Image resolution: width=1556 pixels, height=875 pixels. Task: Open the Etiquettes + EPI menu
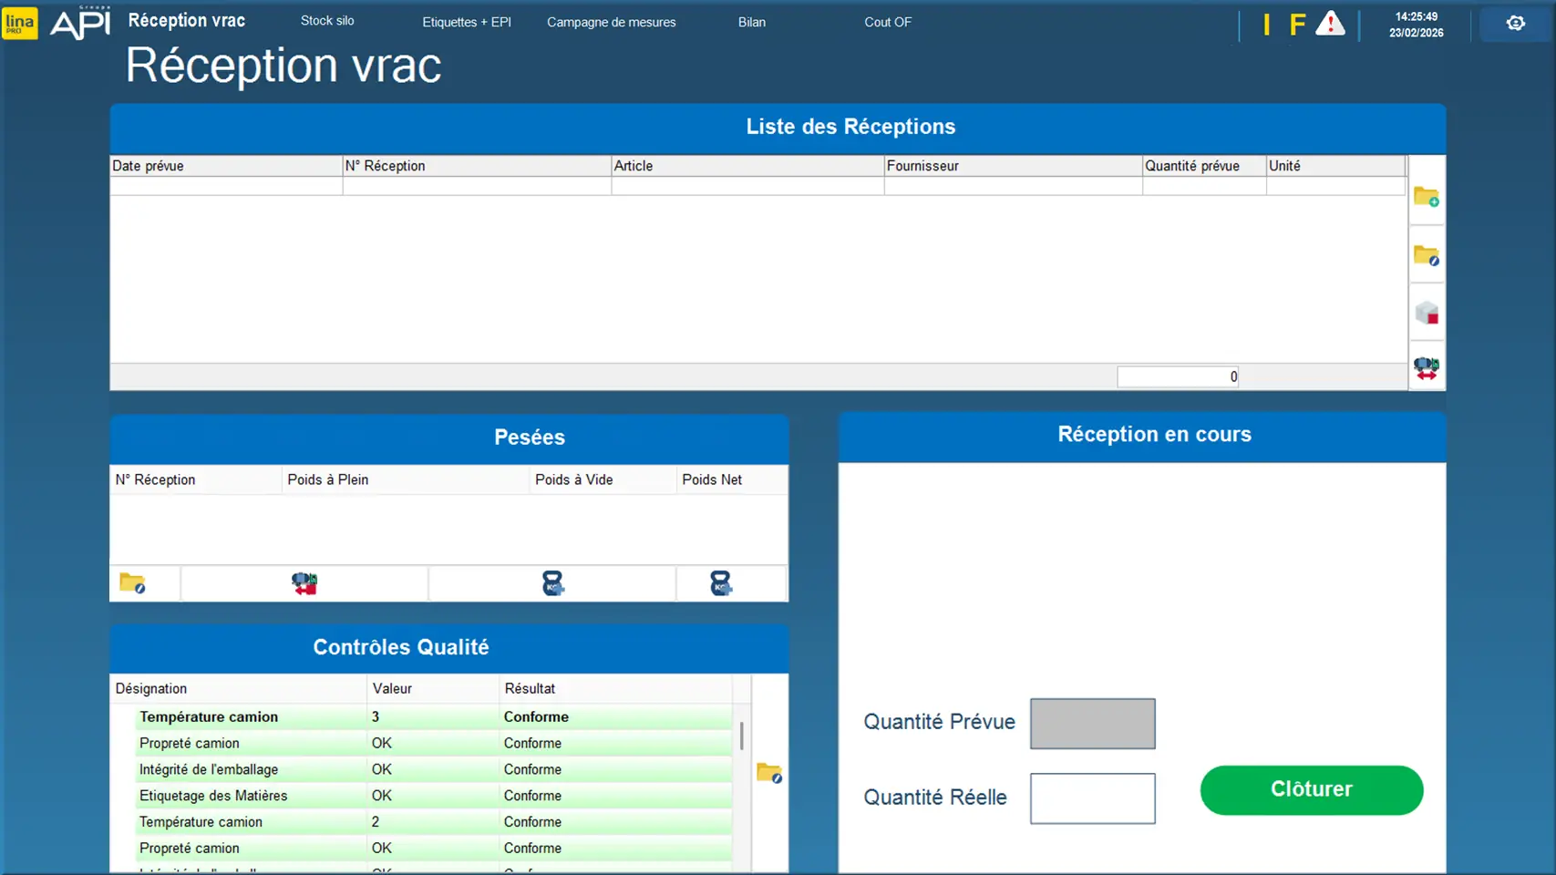[466, 22]
